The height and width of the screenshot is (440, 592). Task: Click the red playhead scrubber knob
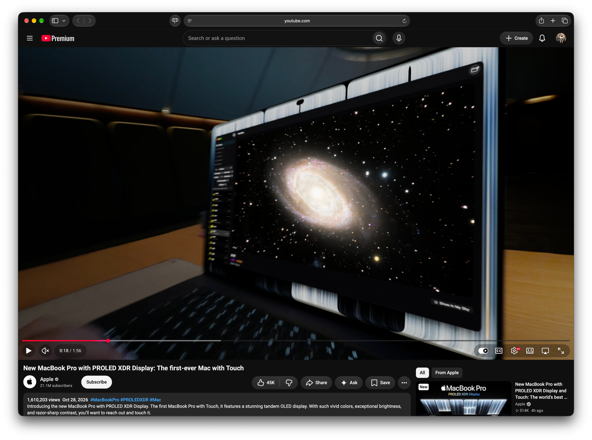(108, 341)
